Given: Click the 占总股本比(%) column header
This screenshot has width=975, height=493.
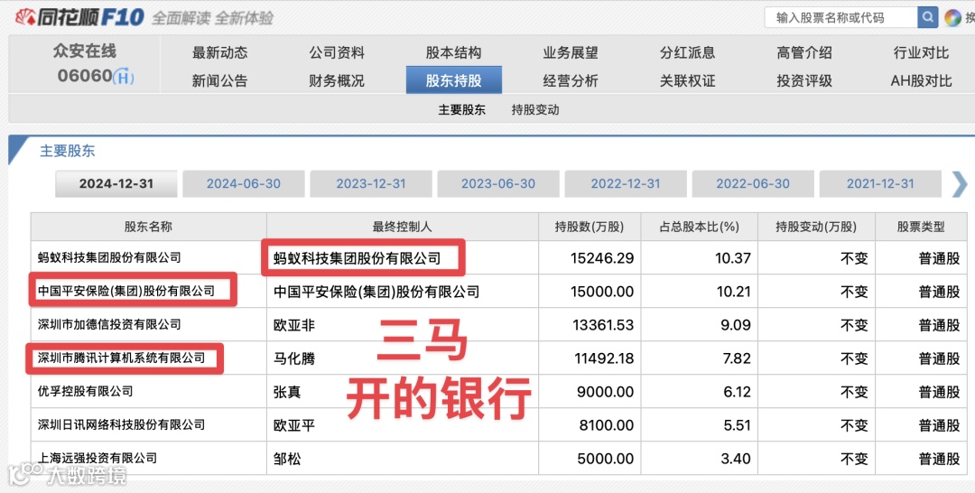Looking at the screenshot, I should tap(699, 227).
